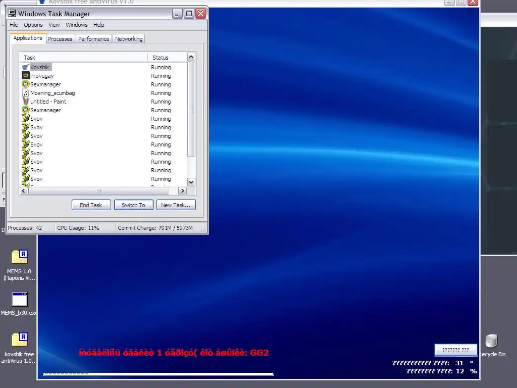Click the task list scroll up arrow
The height and width of the screenshot is (388, 517).
point(191,57)
